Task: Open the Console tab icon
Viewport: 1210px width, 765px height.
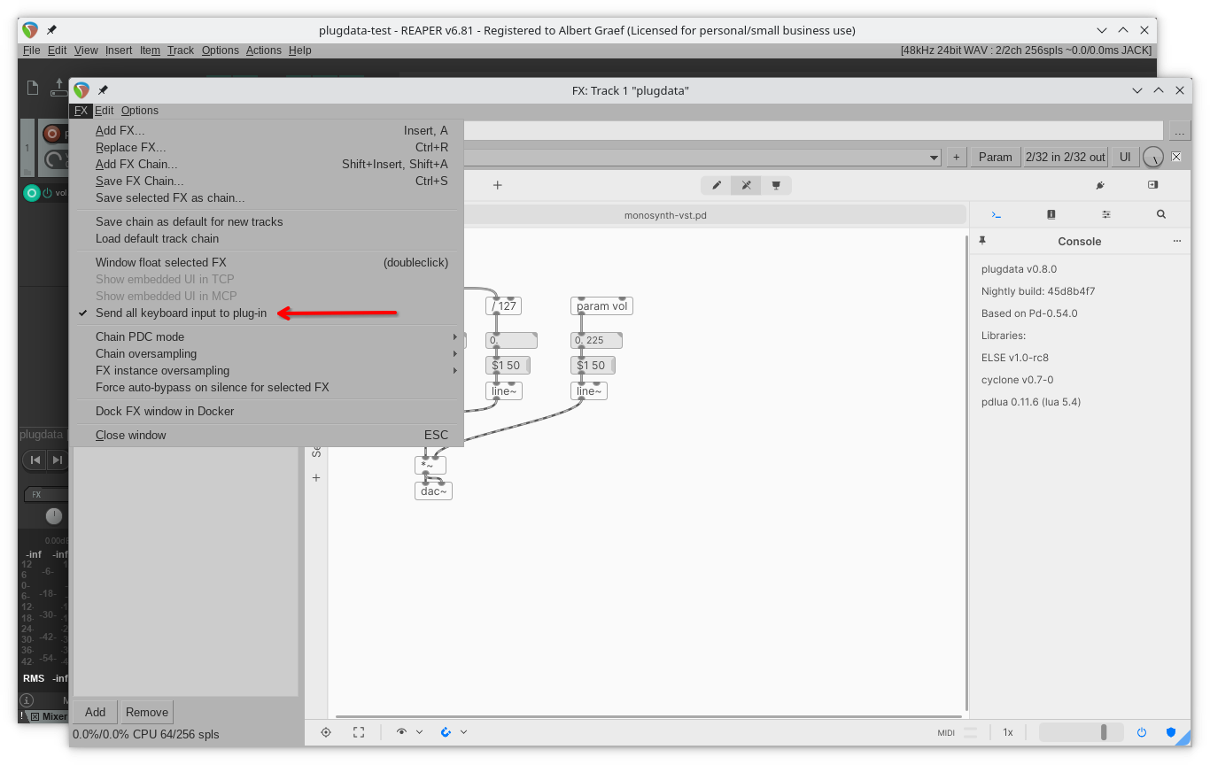Action: click(997, 214)
